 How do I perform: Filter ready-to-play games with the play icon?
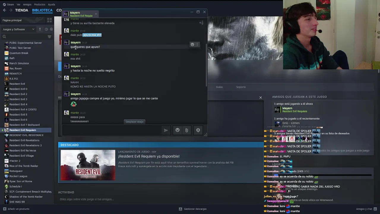click(x=51, y=29)
